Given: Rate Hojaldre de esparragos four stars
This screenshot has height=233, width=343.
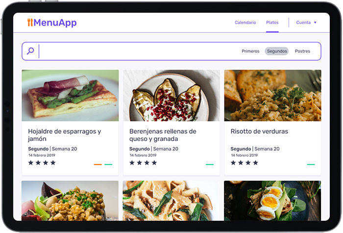Looking at the screenshot, I should 53,163.
